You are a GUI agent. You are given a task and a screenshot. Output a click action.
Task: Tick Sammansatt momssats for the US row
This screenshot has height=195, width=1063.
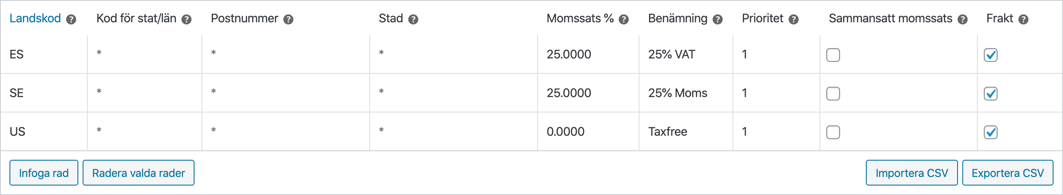coord(833,132)
